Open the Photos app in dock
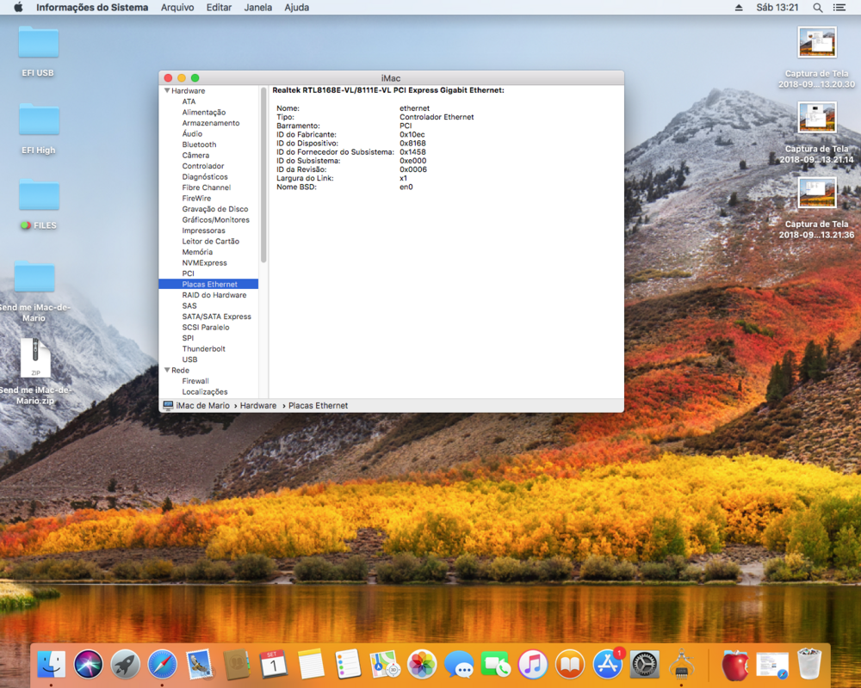 tap(422, 664)
